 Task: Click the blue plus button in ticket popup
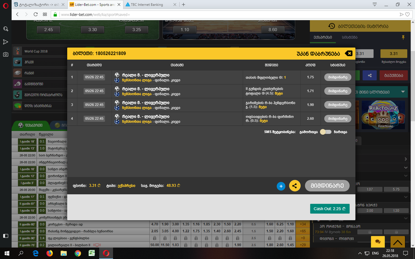(281, 186)
